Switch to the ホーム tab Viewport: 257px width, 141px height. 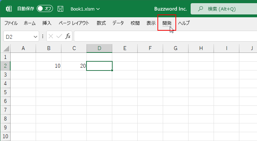(x=30, y=23)
